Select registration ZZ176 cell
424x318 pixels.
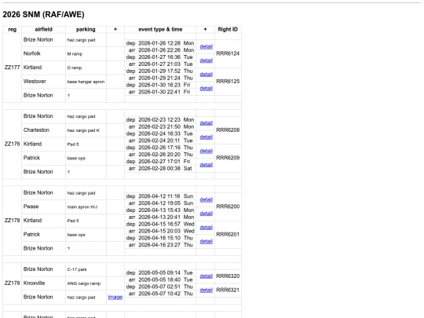click(12, 144)
